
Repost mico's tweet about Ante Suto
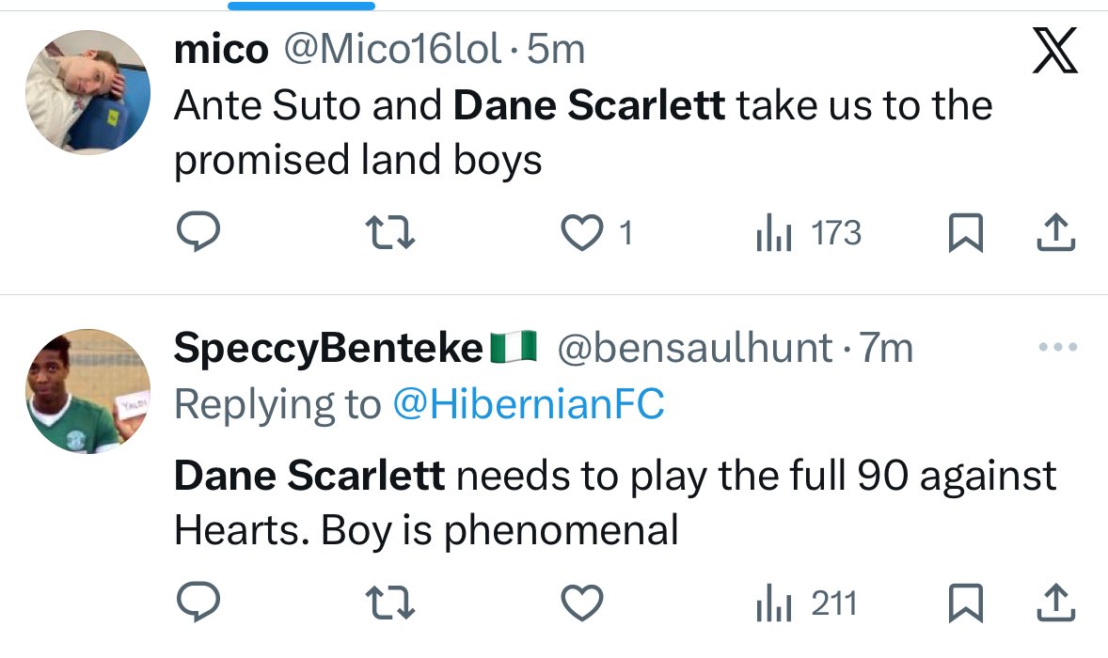tap(390, 233)
